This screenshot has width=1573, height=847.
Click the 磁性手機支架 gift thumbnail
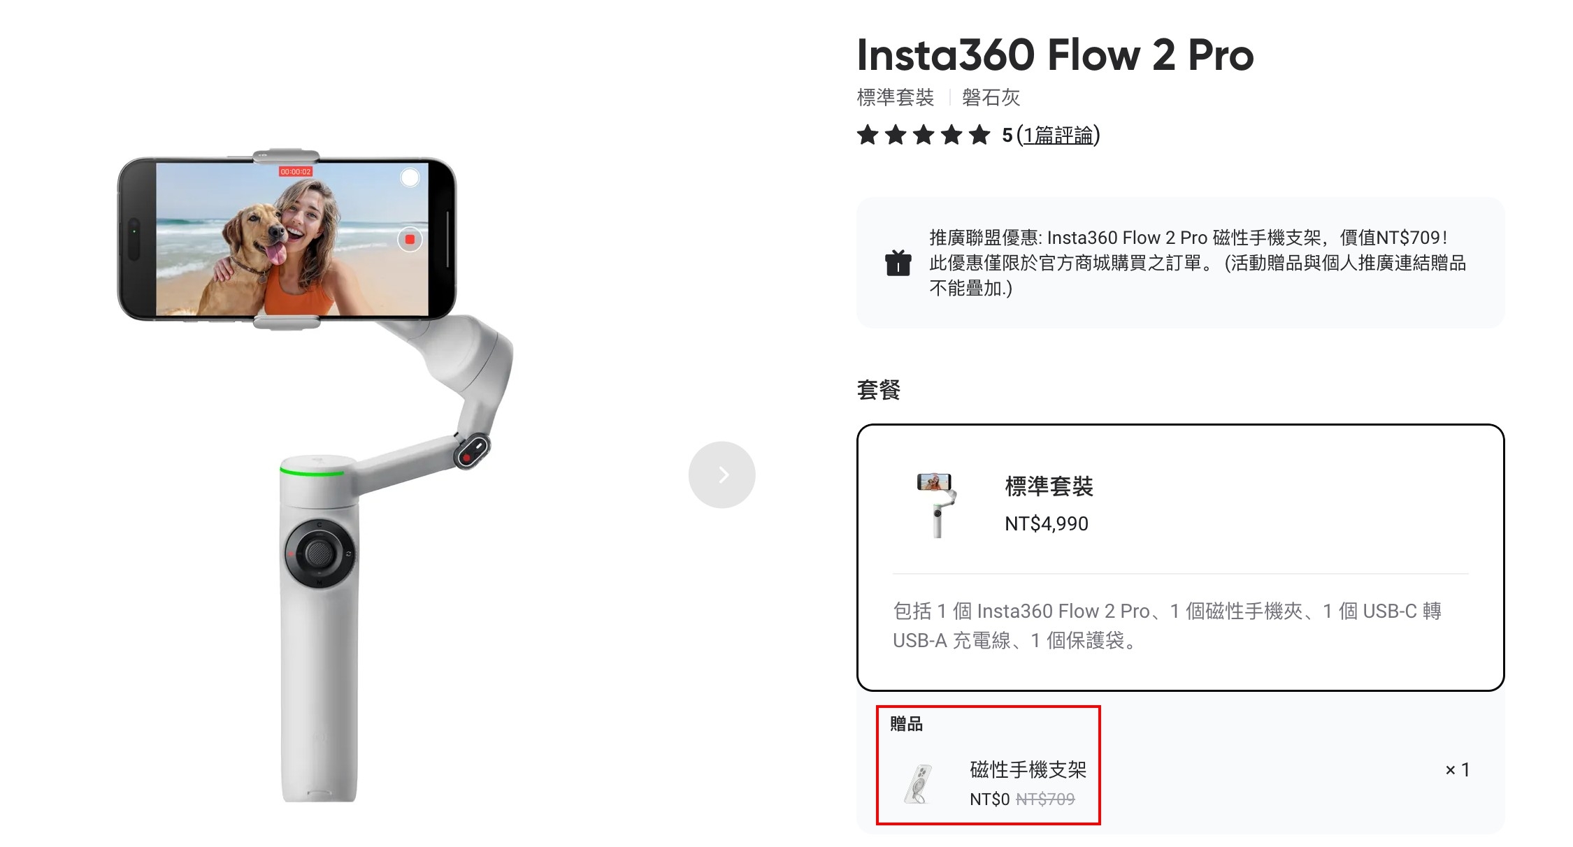(x=919, y=783)
